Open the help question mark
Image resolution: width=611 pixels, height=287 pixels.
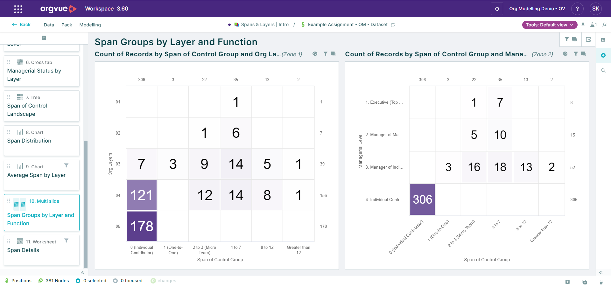pos(577,9)
